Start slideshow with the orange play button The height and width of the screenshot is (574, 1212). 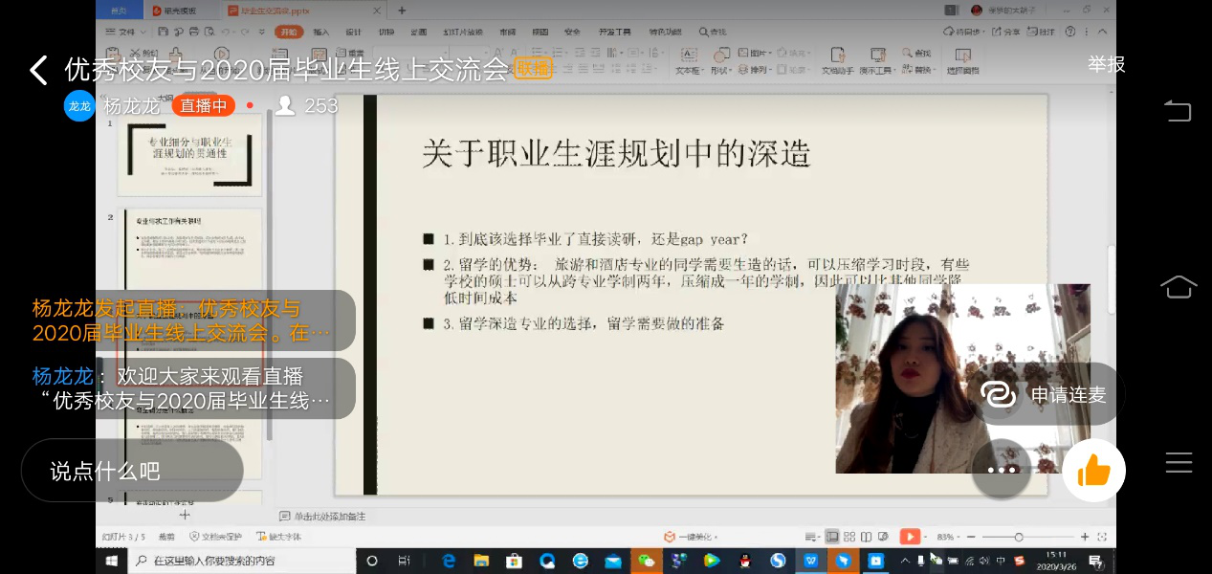[x=910, y=537]
